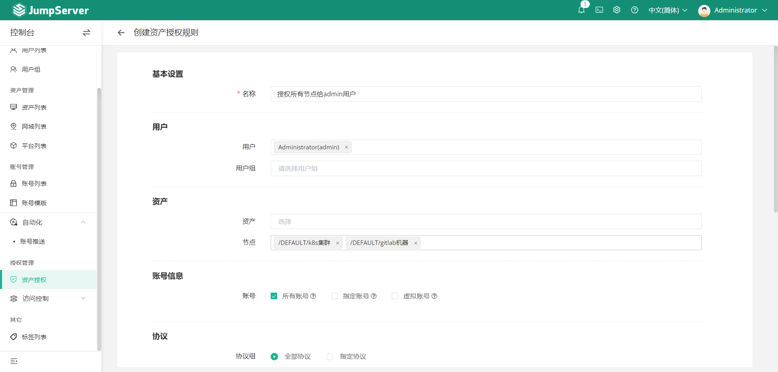Click the sidebar vertical scrollbar
Viewport: 778px width, 372px height.
pyautogui.click(x=99, y=219)
